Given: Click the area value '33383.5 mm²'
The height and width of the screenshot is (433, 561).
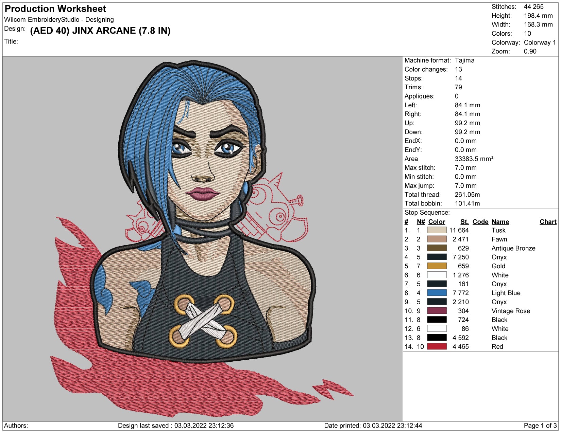Looking at the screenshot, I should click(474, 159).
